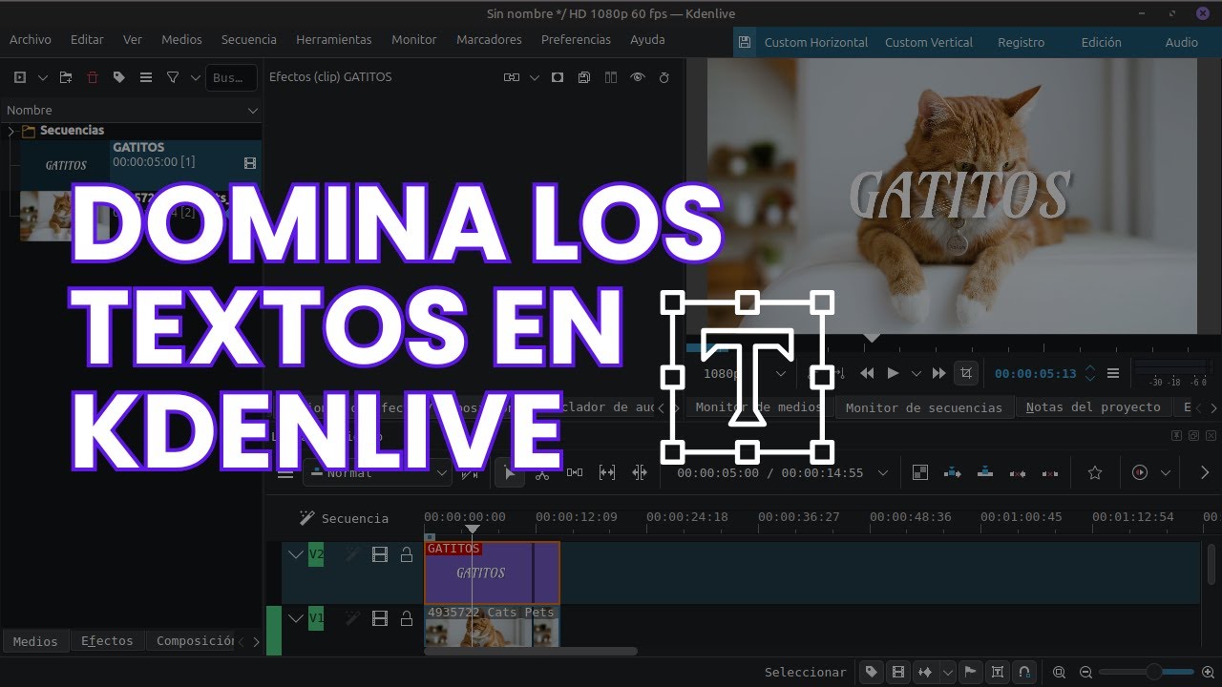Switch to Custom Vertical layout
Screen dimensions: 1222x687
click(929, 42)
